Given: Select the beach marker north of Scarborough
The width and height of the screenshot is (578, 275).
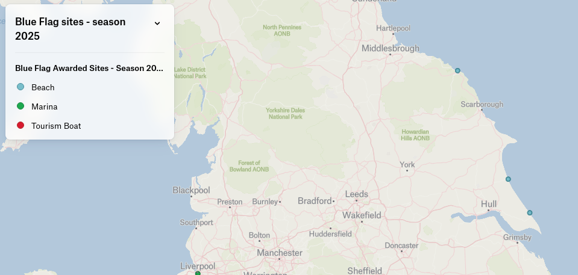Looking at the screenshot, I should [x=457, y=70].
